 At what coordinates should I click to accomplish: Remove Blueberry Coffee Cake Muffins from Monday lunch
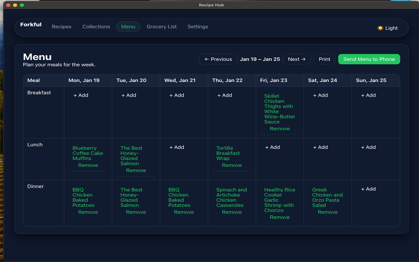(x=88, y=165)
